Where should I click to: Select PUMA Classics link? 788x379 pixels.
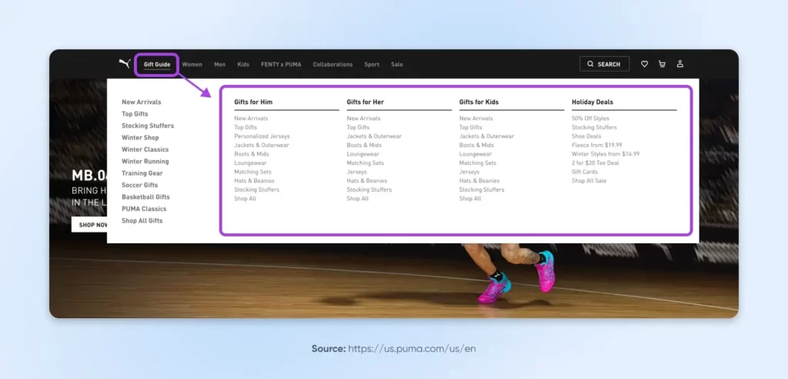tap(144, 209)
